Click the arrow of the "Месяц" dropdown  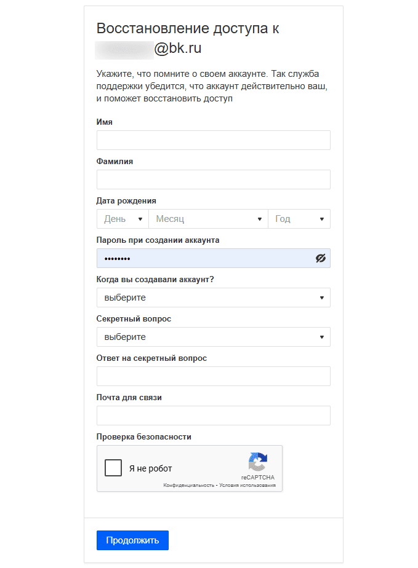260,219
